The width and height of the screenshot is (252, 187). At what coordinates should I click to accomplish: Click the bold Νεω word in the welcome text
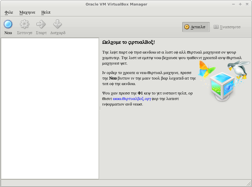tap(113, 78)
